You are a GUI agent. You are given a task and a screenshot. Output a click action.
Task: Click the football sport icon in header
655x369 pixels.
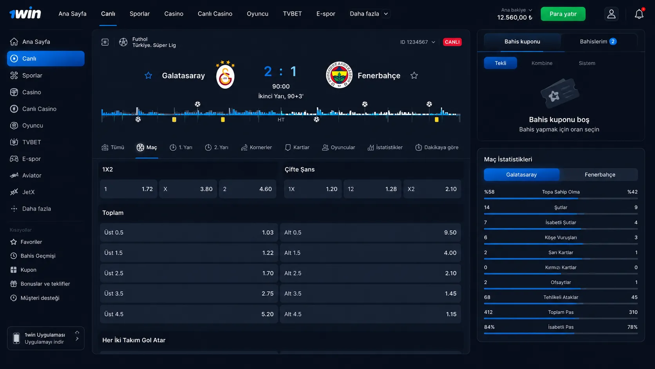[123, 42]
